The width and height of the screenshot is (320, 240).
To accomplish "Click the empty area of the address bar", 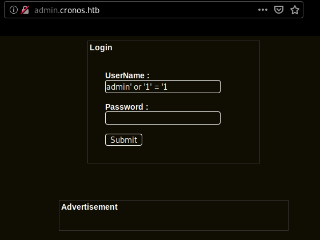I will pos(178,10).
